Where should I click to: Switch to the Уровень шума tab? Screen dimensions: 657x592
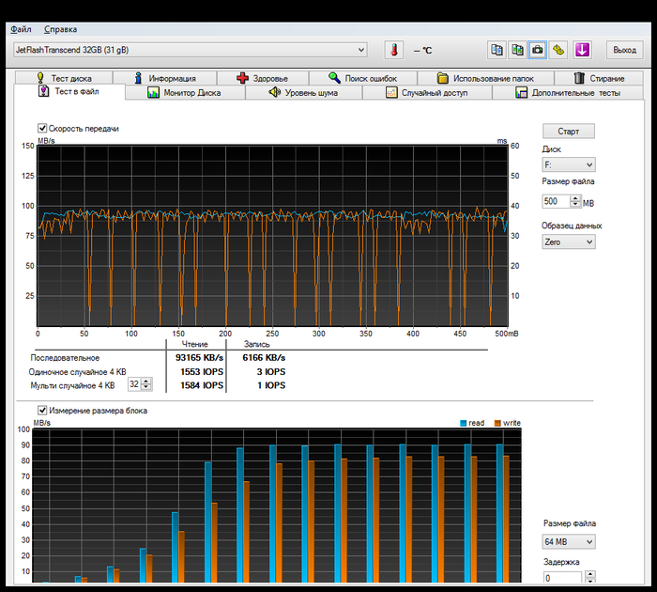(x=303, y=92)
